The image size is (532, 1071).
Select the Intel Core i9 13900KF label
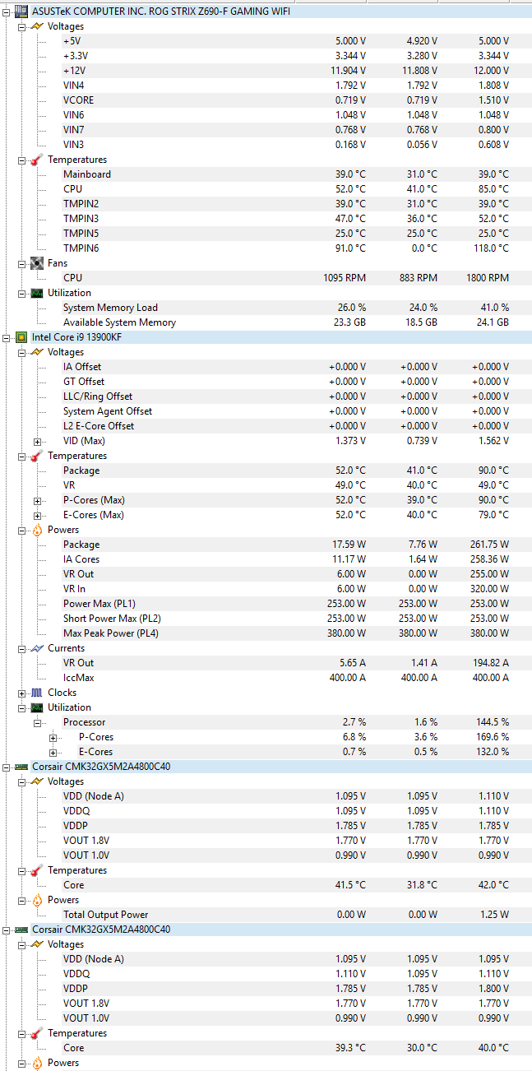tap(78, 337)
